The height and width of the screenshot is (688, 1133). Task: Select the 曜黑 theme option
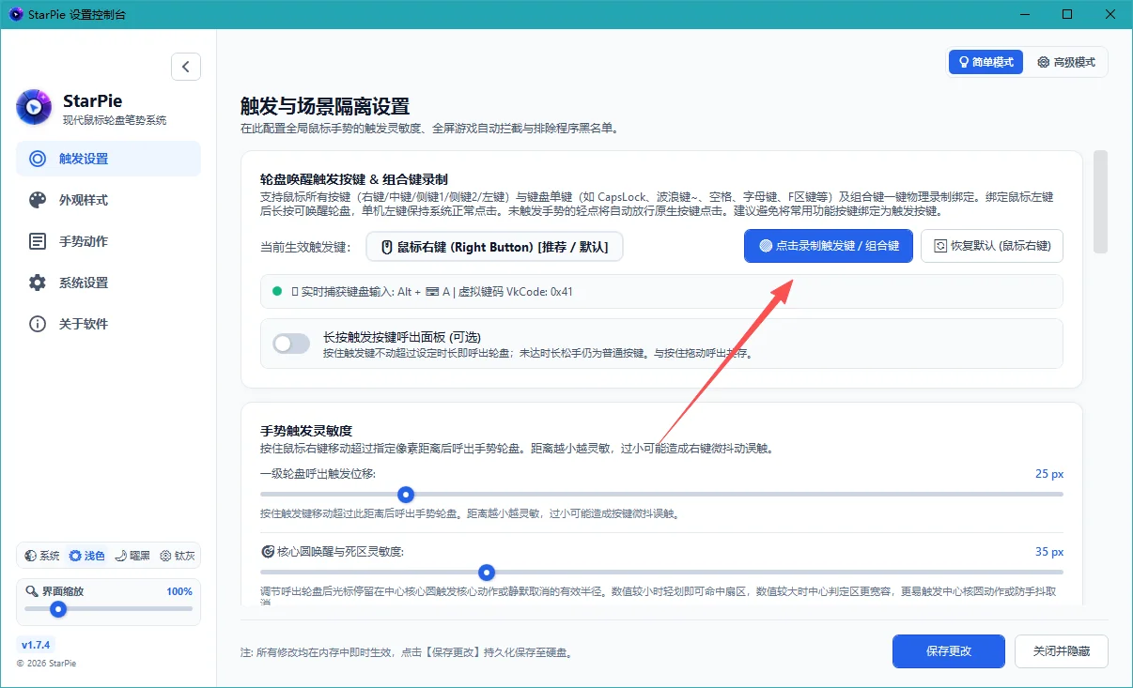click(x=132, y=556)
